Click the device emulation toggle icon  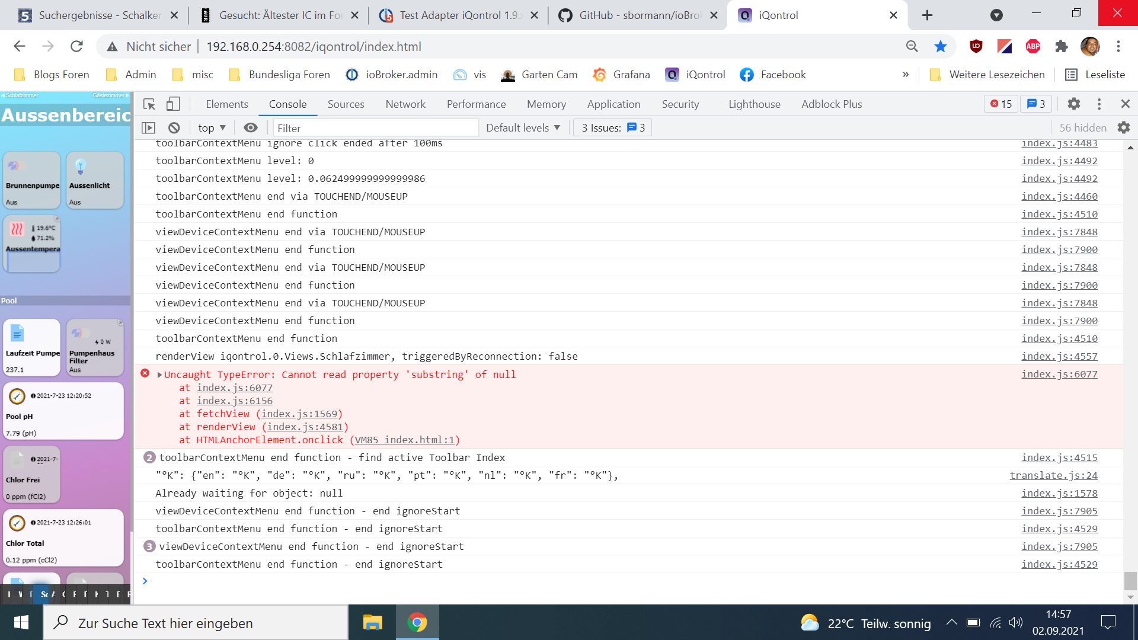(x=172, y=104)
